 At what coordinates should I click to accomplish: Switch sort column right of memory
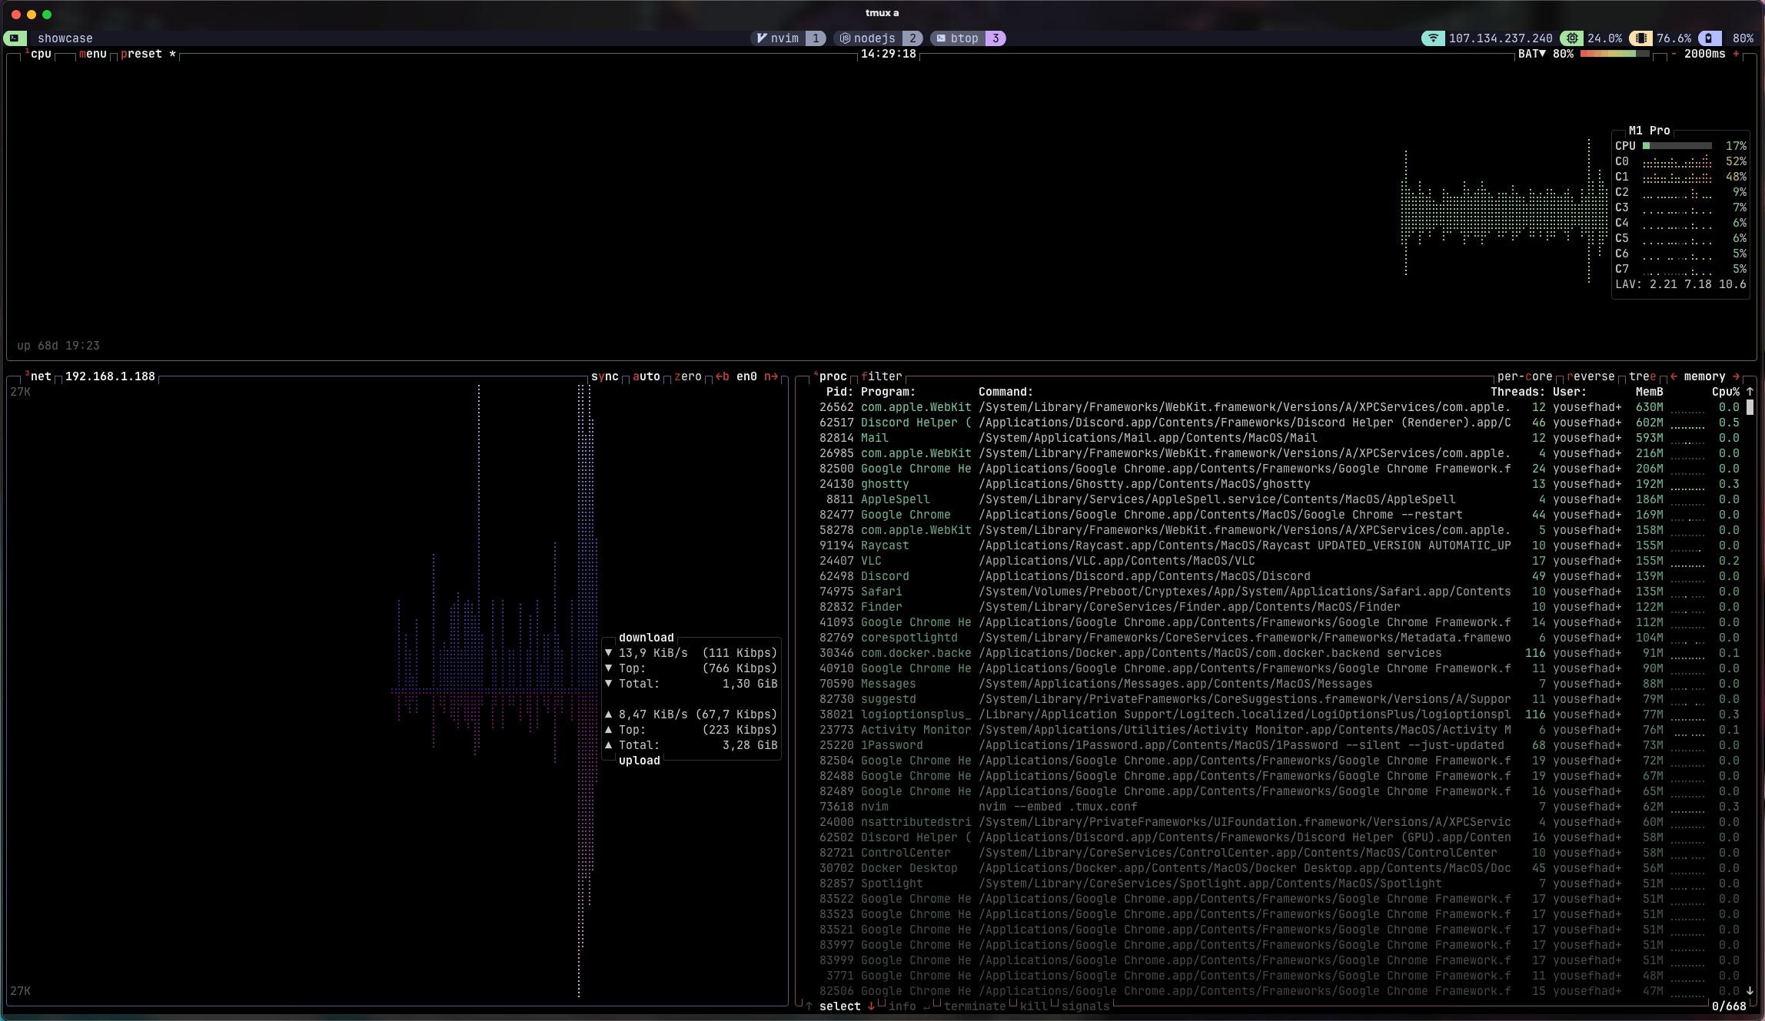[1736, 376]
